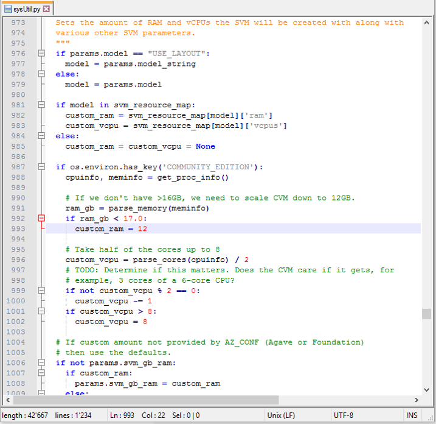
Task: Fold the 'custom_vcpu > 8' block at line 1001
Action: [41, 311]
